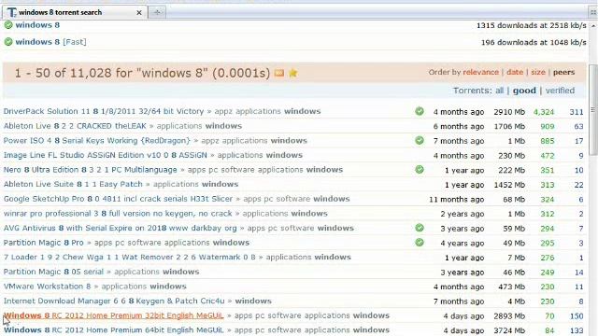Open Ableton Live Suite 8 1 1 Easy Patch

coord(73,184)
